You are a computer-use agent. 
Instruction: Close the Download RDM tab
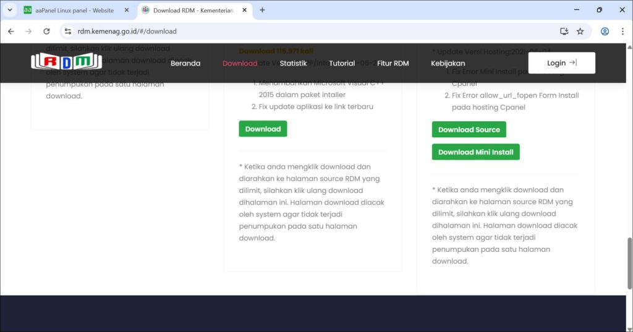[244, 11]
